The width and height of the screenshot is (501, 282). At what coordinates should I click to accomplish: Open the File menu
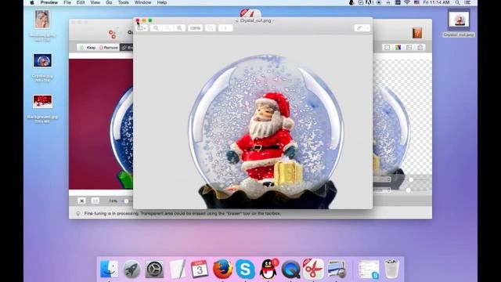[67, 2]
